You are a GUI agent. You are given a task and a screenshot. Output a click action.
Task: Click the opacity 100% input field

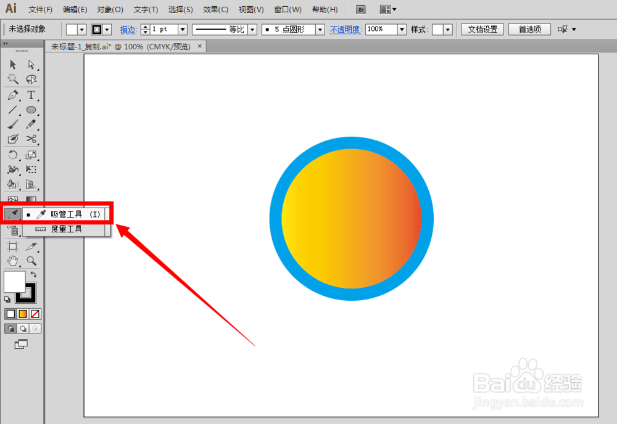coord(381,30)
